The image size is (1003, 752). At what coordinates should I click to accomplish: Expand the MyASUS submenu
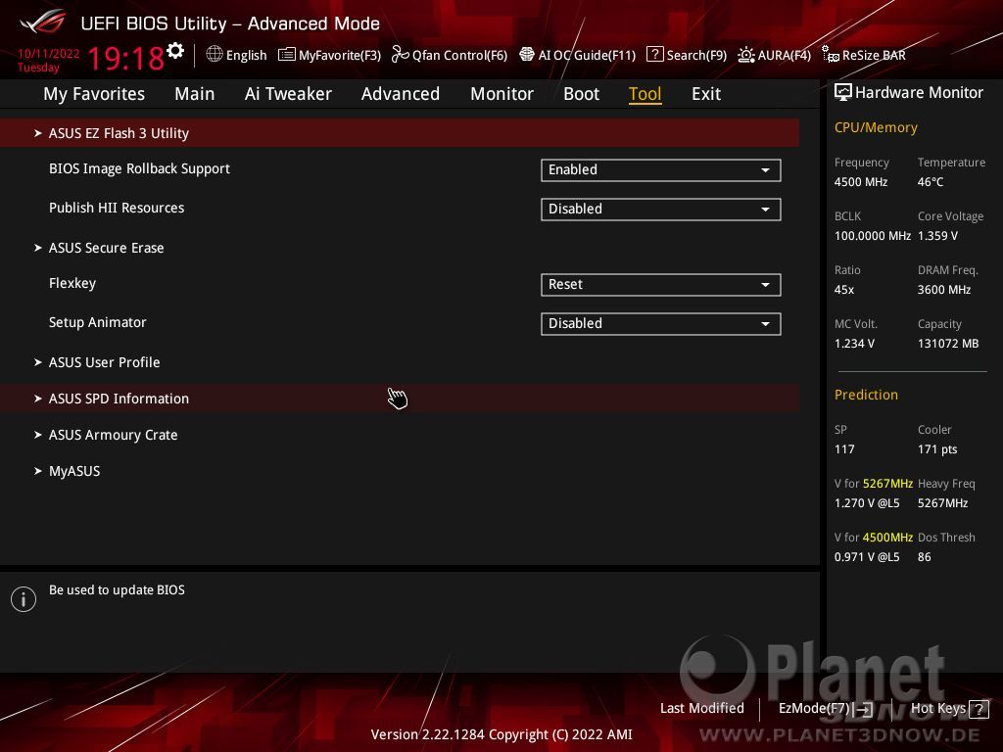click(x=400, y=471)
